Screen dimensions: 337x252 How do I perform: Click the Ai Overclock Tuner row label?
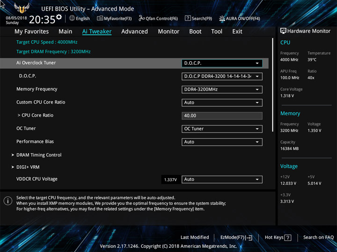coord(36,63)
